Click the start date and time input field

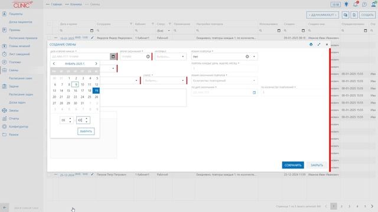tap(80, 57)
